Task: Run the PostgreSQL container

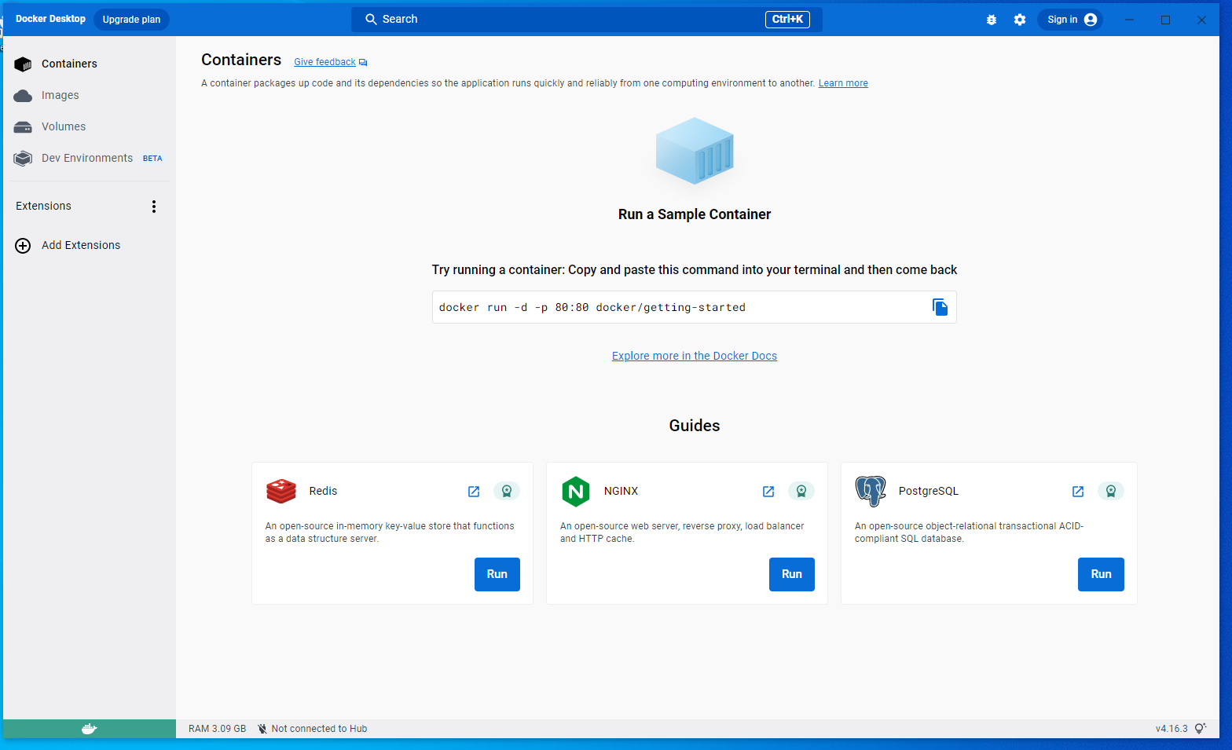Action: [x=1101, y=574]
